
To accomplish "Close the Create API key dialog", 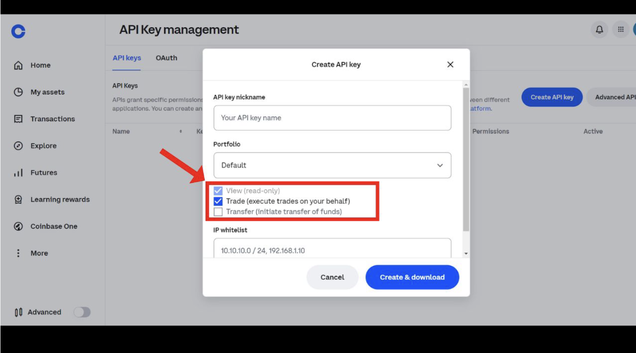I will pos(450,64).
